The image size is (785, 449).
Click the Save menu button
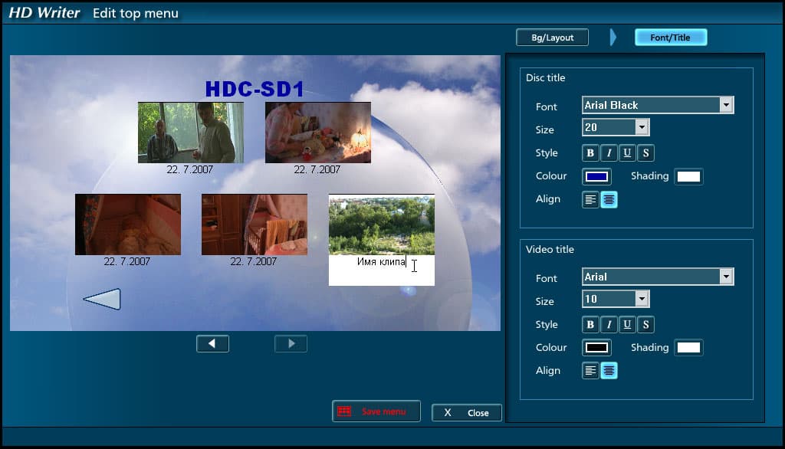click(x=376, y=411)
